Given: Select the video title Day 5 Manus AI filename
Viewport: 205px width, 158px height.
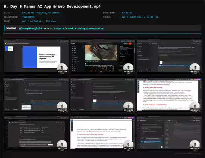Looking at the screenshot, I should (x=52, y=6).
